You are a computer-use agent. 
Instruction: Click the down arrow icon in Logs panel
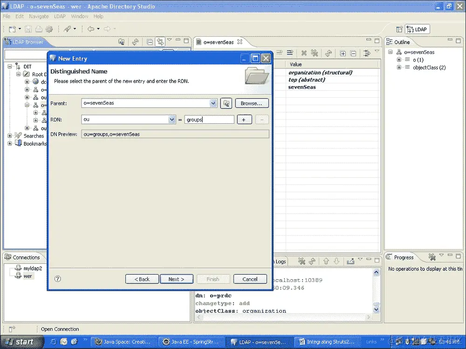pyautogui.click(x=336, y=261)
